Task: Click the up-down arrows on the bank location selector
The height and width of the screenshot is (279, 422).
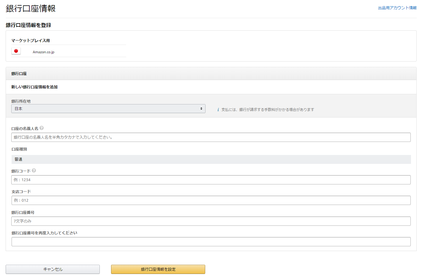Action: (x=202, y=109)
